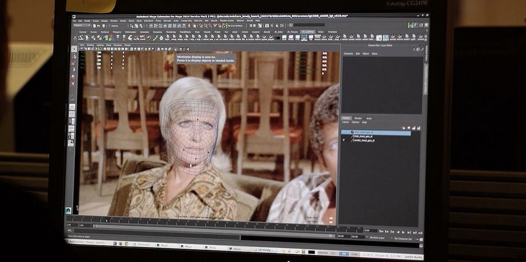Toggle V visibility on third layer
Screen dimensions: 526x262
pyautogui.click(x=344, y=140)
